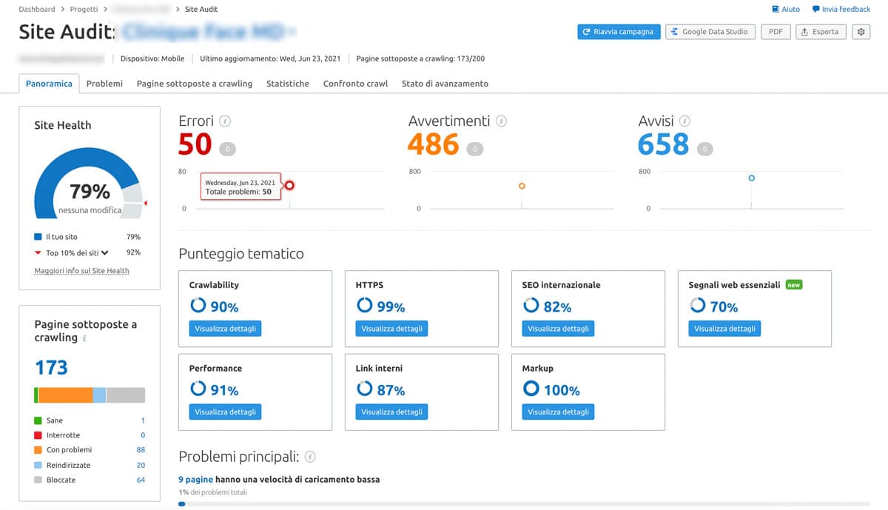Image resolution: width=888 pixels, height=510 pixels.
Task: Click the Markup score ring icon
Action: [x=531, y=389]
